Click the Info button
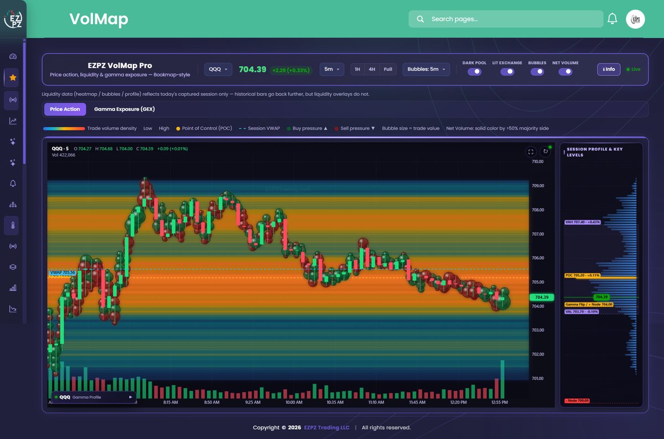664x439 pixels. pyautogui.click(x=609, y=69)
